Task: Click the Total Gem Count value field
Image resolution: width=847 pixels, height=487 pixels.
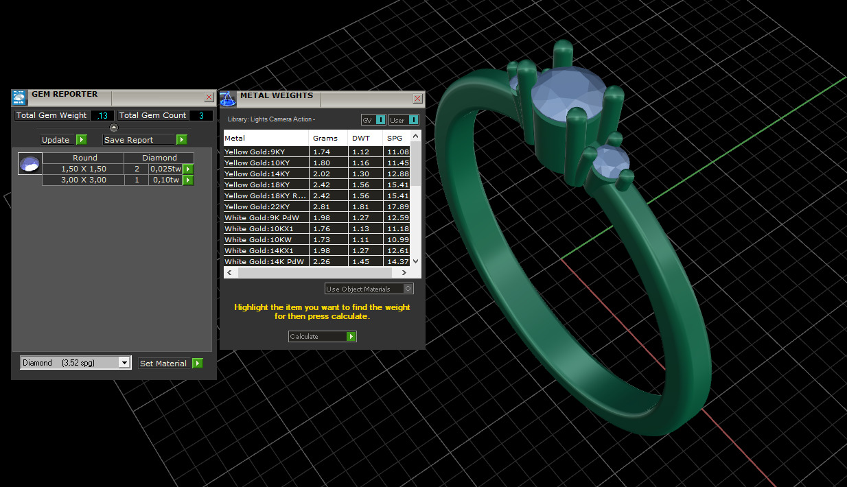Action: point(201,115)
